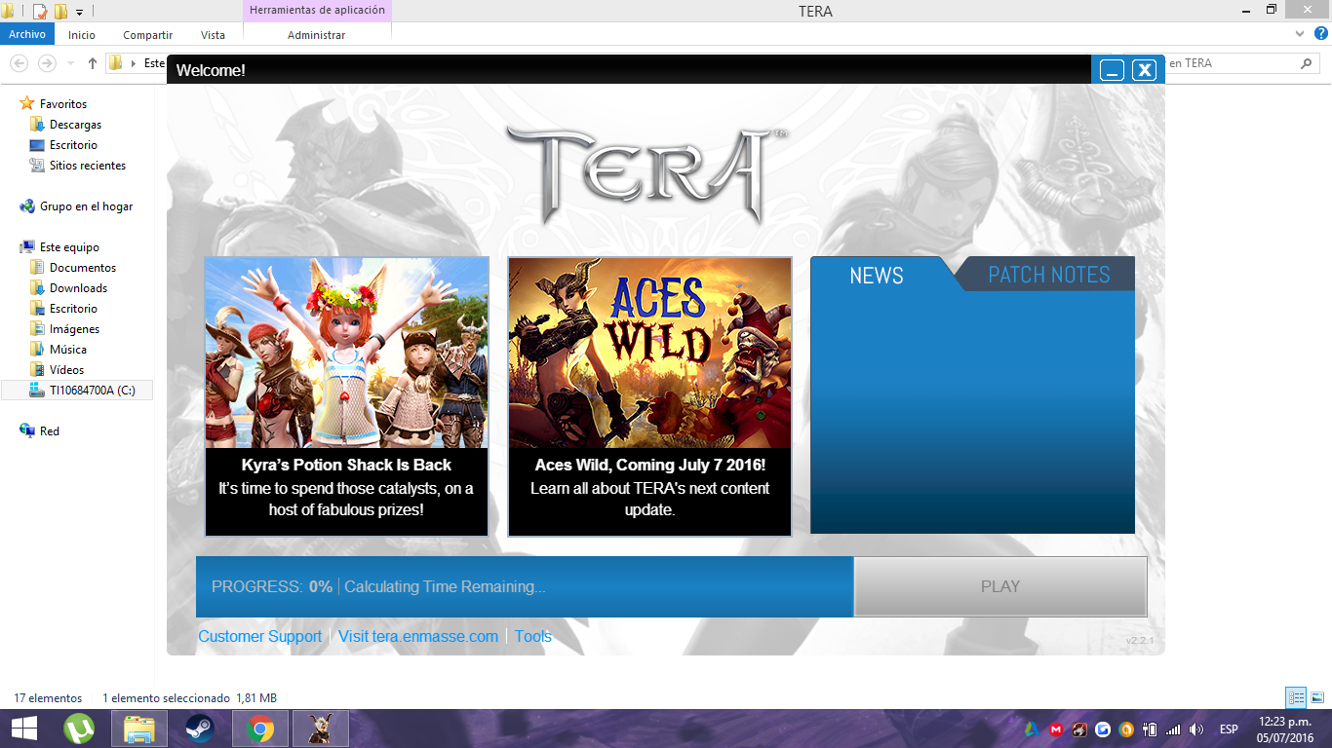
Task: Open the recent locations dropdown arrow
Action: [x=69, y=64]
